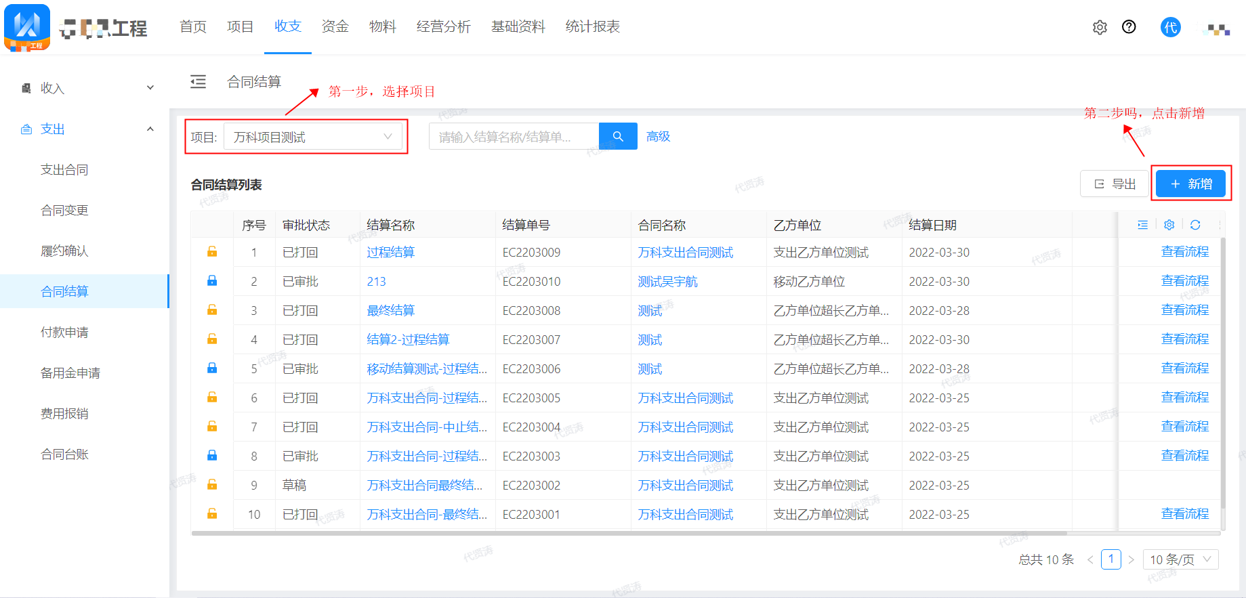Open the 统计报表 top menu
1246x598 pixels.
(x=593, y=26)
